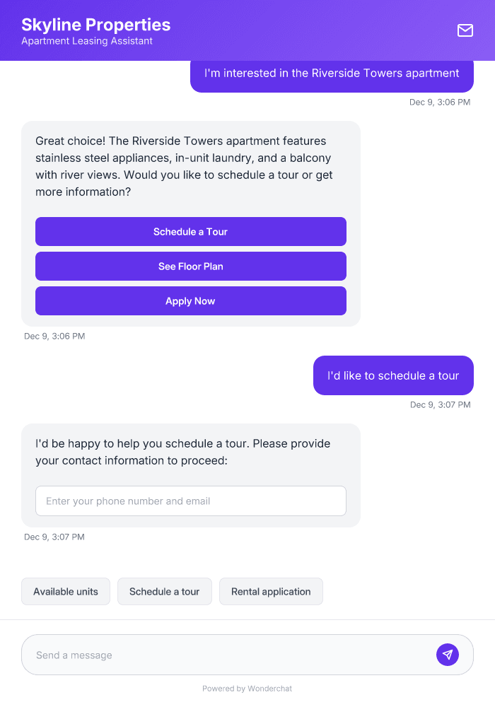Click the Schedule a Tour purple button
The image size is (495, 707).
pos(191,231)
